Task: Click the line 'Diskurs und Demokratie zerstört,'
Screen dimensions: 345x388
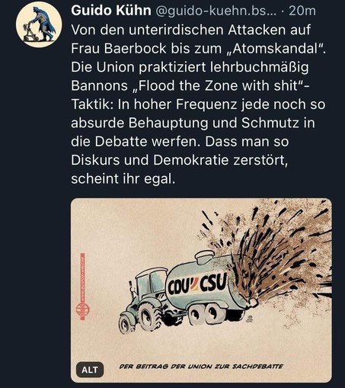Action: [x=180, y=160]
